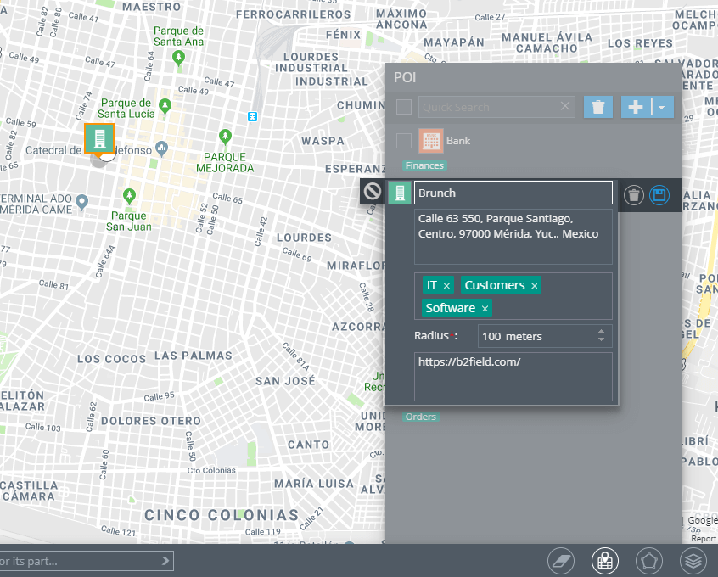Open the geofence polygon tool

649,561
